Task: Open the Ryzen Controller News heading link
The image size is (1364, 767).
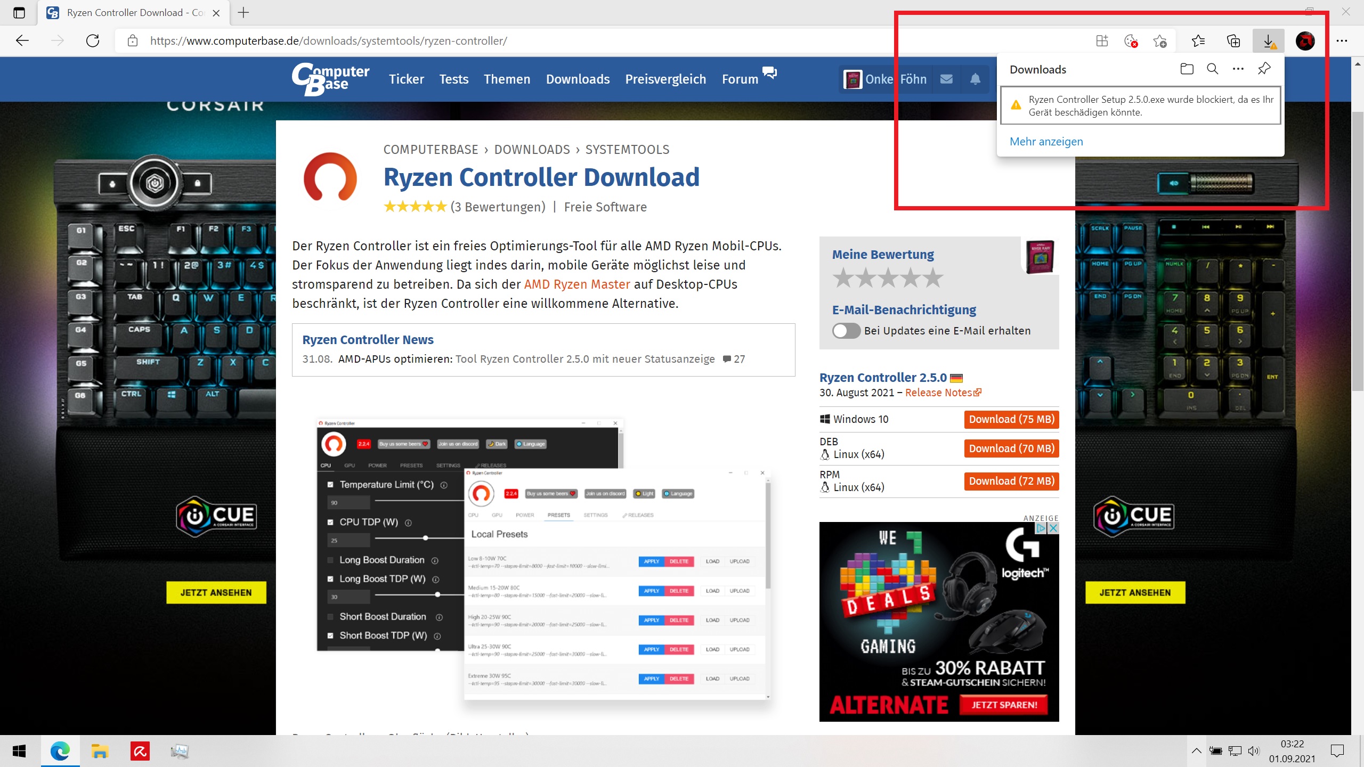Action: click(x=368, y=340)
